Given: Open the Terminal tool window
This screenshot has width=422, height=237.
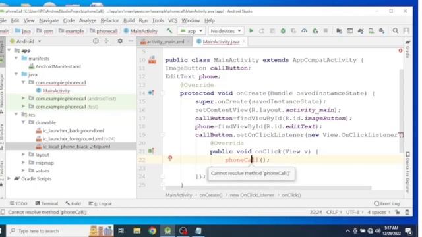Looking at the screenshot, I should (47, 203).
